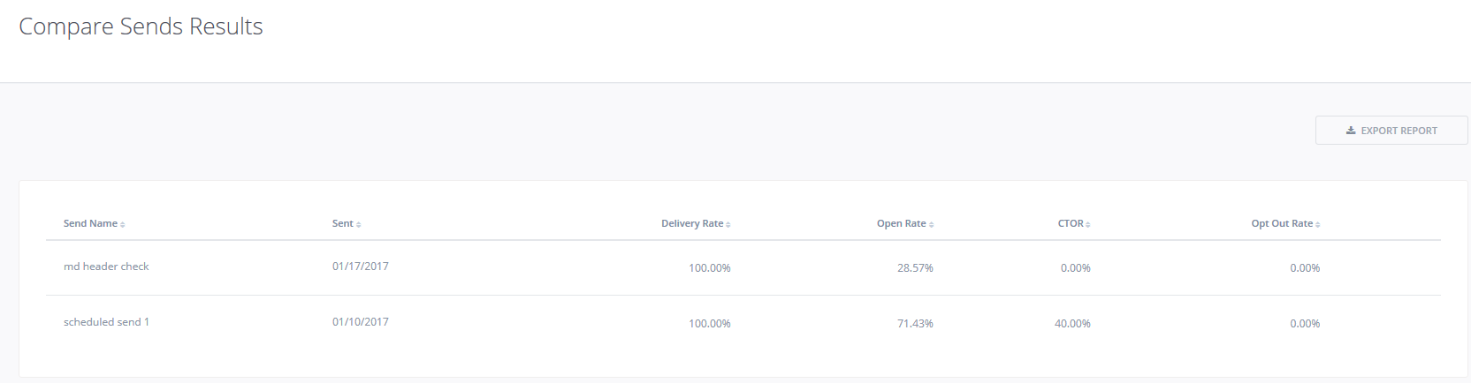The height and width of the screenshot is (383, 1471).
Task: Select the 100.00% delivery rate for scheduled send 1
Action: point(710,324)
